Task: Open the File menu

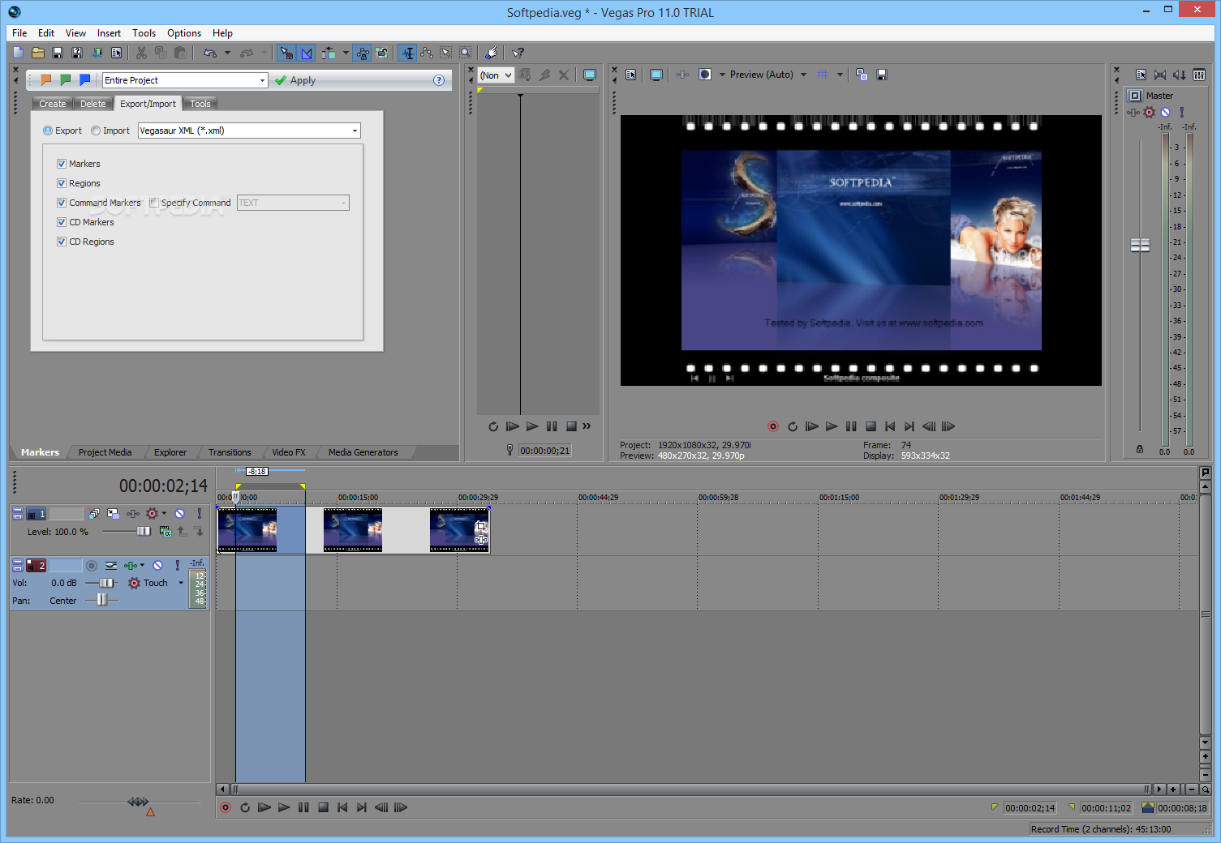Action: 19,33
